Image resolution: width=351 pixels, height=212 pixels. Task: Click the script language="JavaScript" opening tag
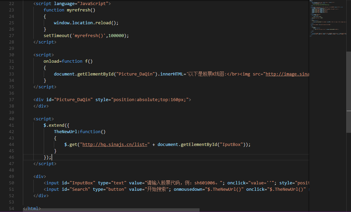pos(72,4)
